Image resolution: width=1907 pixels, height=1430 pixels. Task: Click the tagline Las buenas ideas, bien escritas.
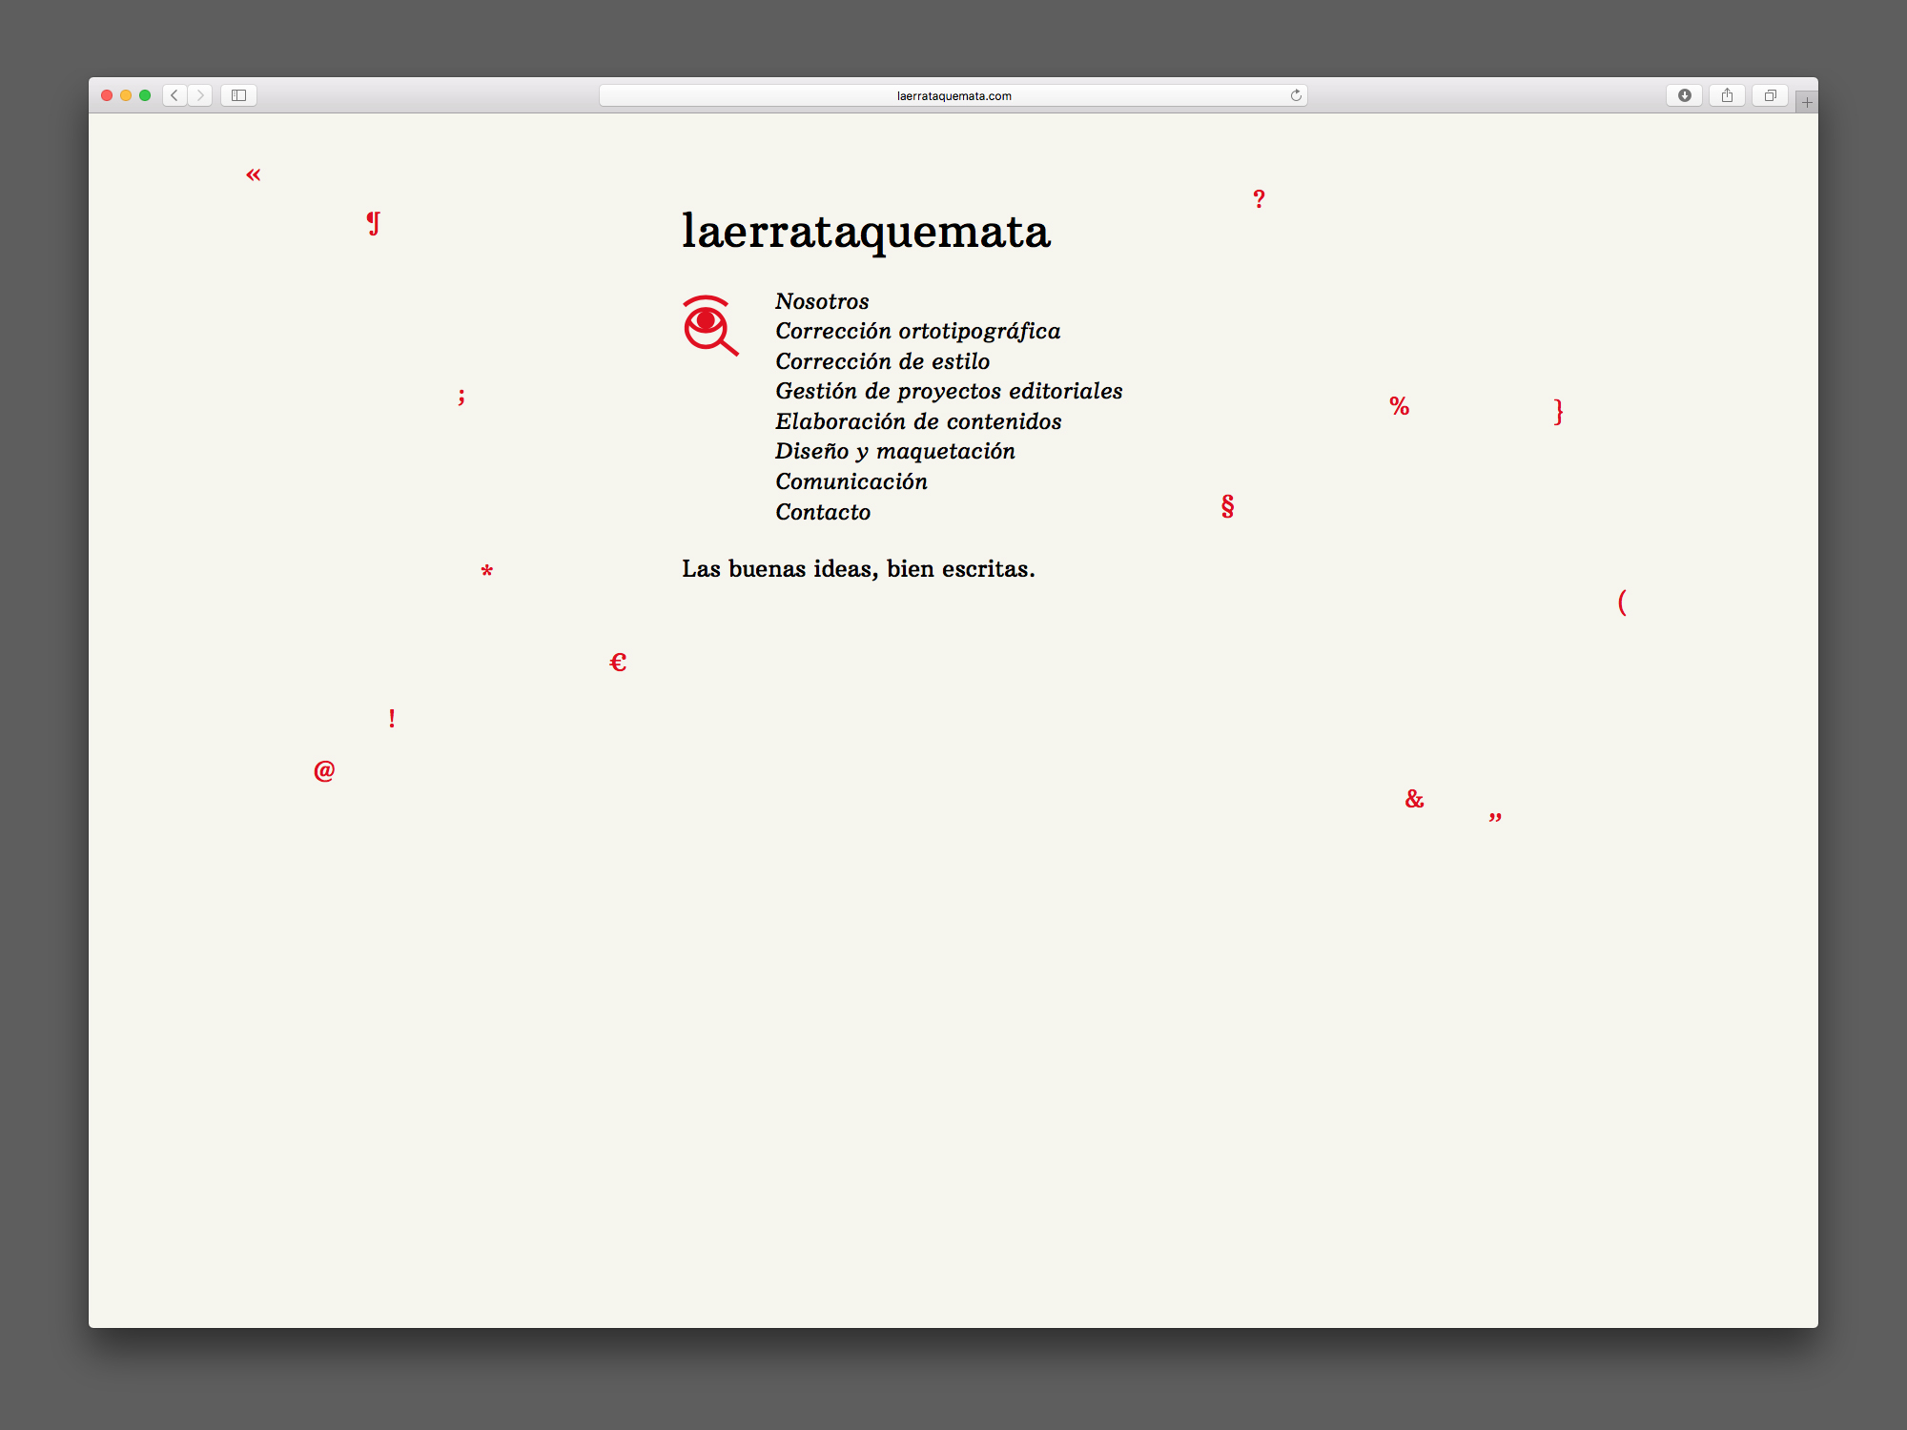[858, 569]
